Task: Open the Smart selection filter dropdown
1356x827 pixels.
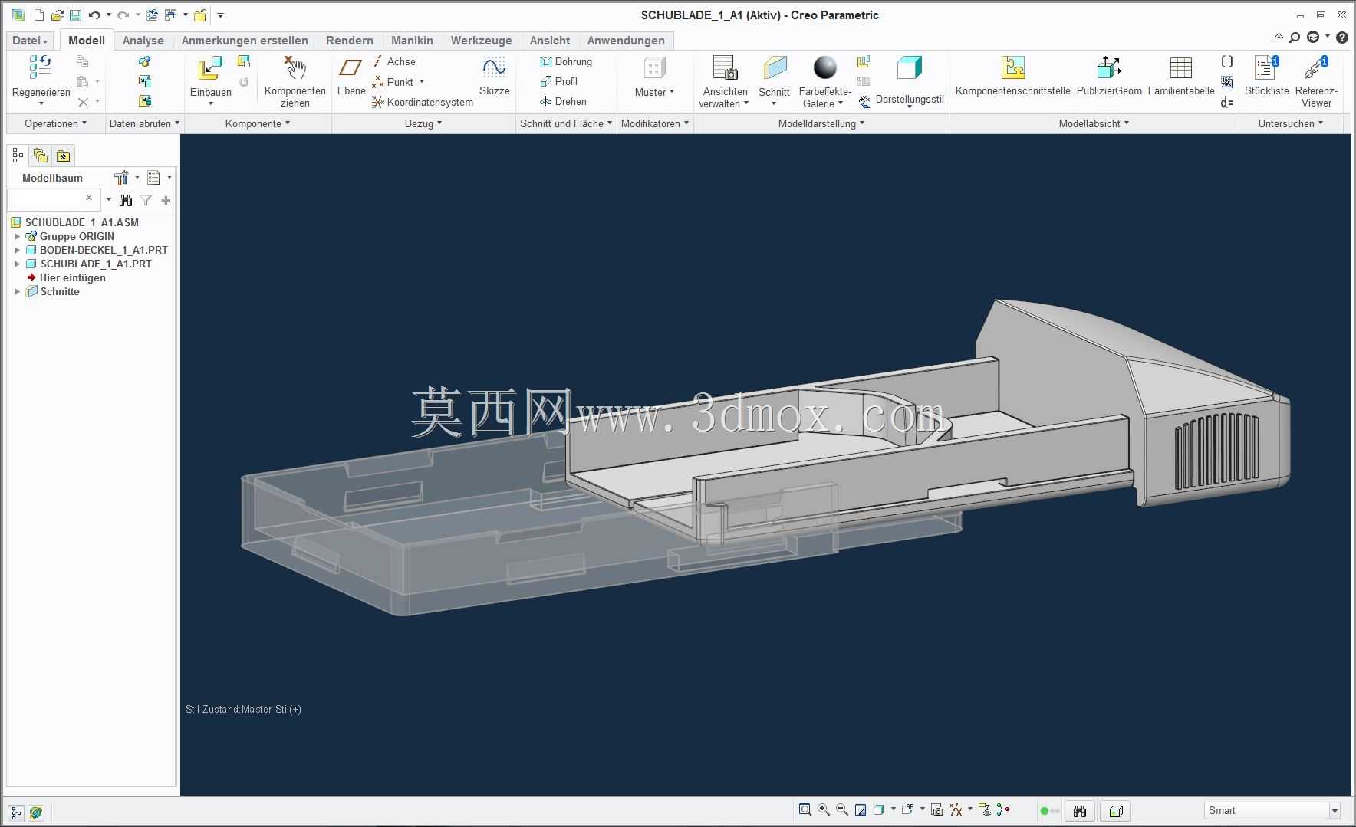Action: 1335,811
